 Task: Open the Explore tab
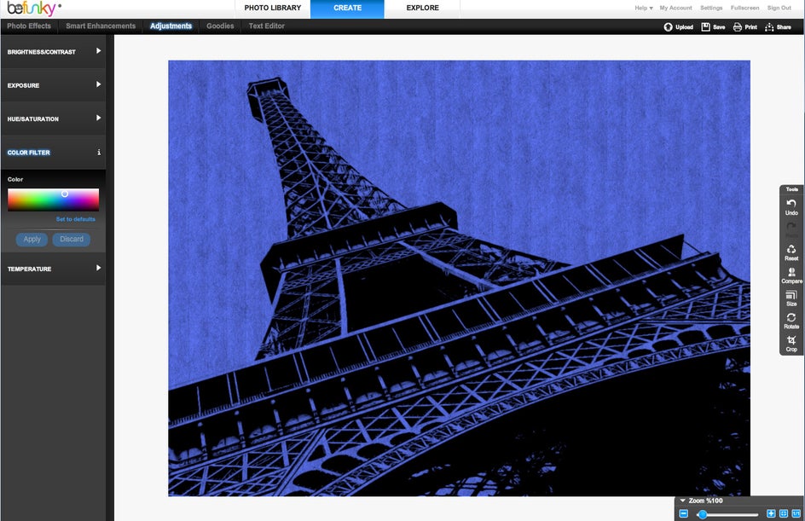(422, 9)
